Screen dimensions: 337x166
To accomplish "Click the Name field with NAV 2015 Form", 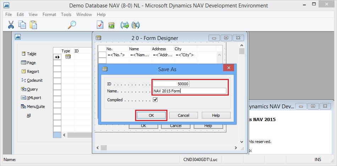I will click(189, 91).
